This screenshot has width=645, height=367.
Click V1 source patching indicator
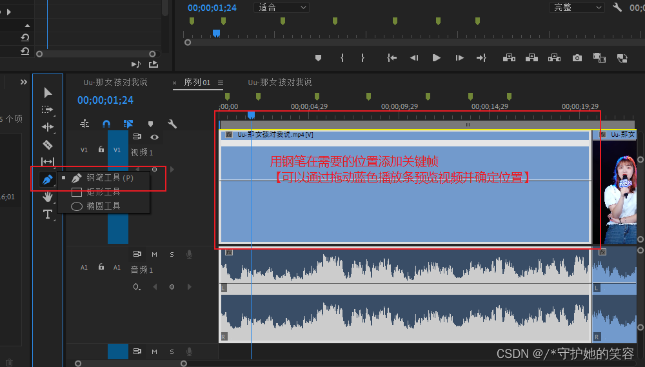point(84,150)
